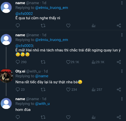This screenshot has height=121, width=126.
Task: Open more options for Oty.ei's tweet
Action: pos(122,71)
